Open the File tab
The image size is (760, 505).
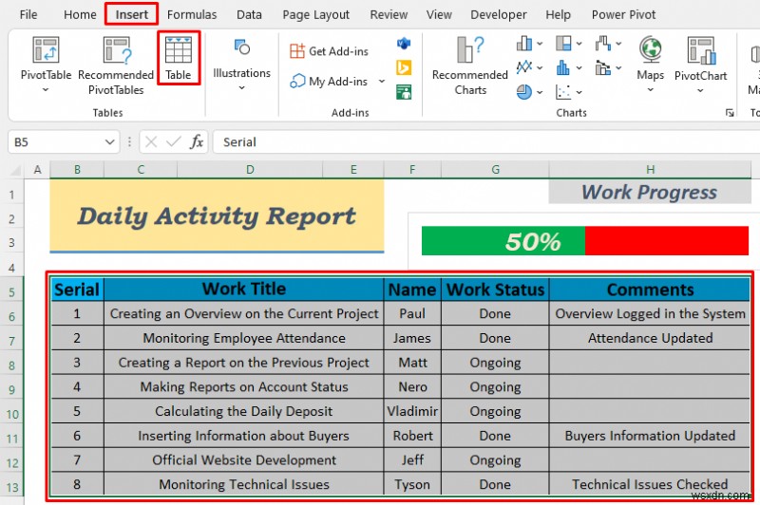(x=28, y=14)
